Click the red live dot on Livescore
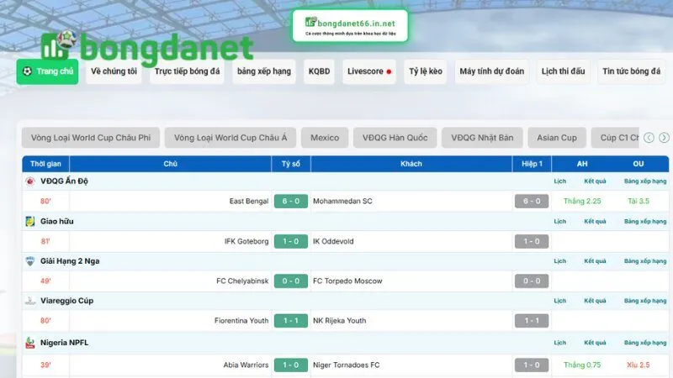 pyautogui.click(x=389, y=72)
